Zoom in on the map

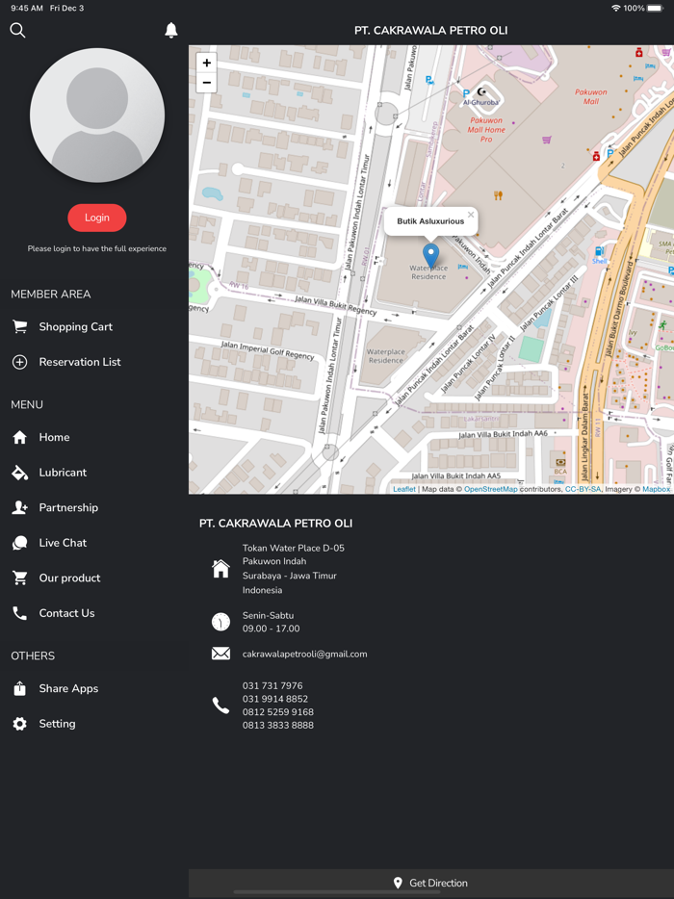(206, 63)
